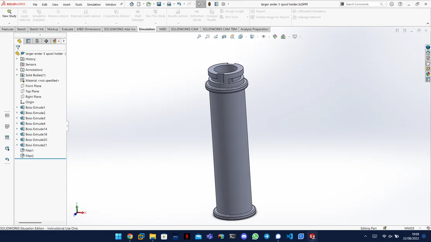The image size is (431, 242).
Task: Select the Zoom to Fit tool
Action: [x=199, y=36]
